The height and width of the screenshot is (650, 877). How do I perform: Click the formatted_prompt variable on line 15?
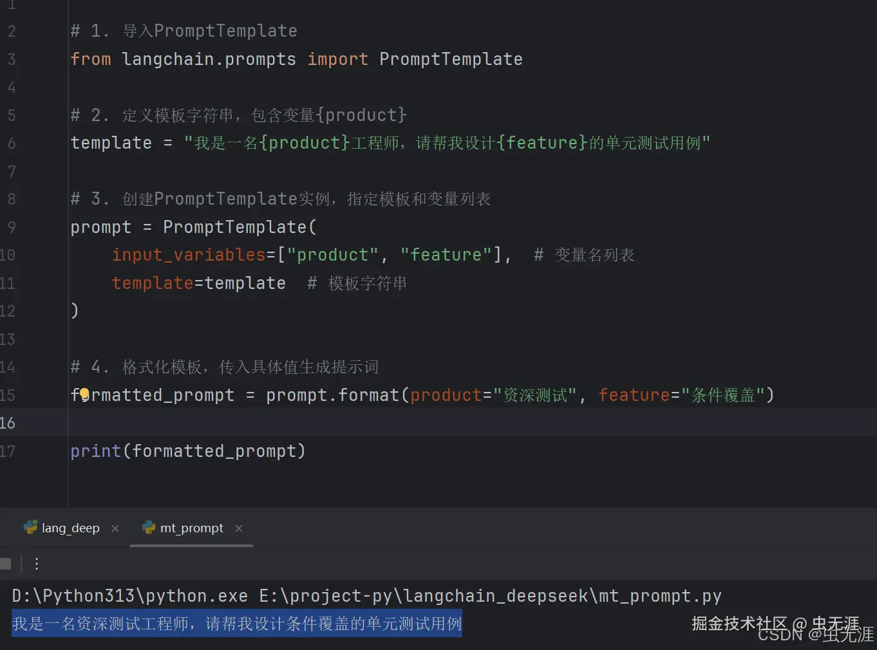click(152, 395)
